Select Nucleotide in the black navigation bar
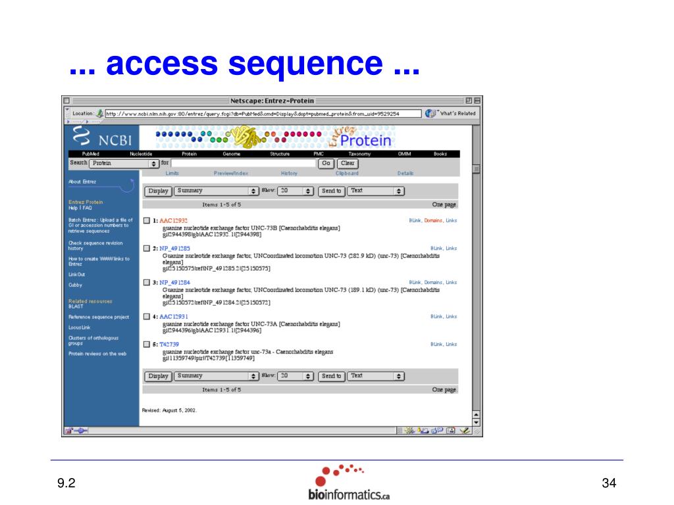This screenshot has height=505, width=674. tap(141, 154)
